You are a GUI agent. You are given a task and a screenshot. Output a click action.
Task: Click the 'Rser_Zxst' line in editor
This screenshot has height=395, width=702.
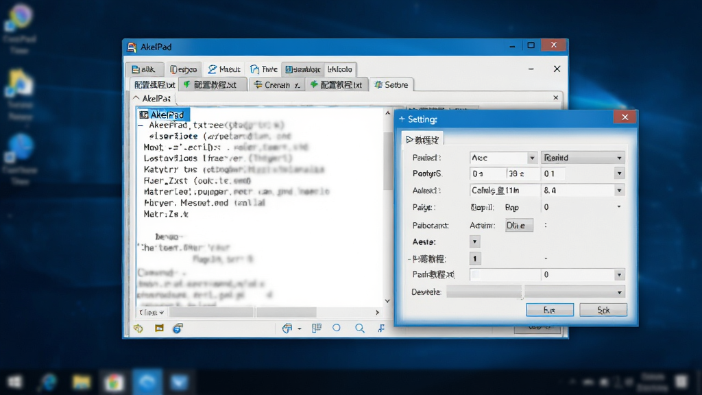pos(197,180)
